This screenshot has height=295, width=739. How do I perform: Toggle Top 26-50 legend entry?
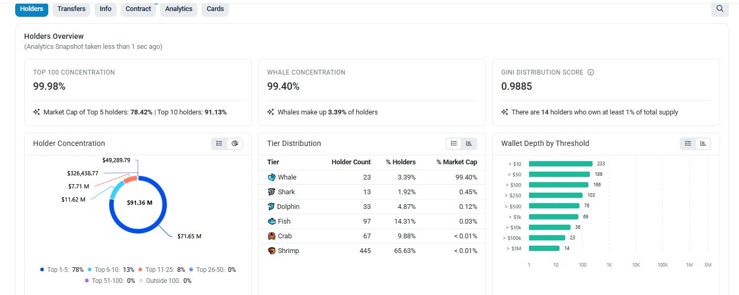(x=213, y=270)
